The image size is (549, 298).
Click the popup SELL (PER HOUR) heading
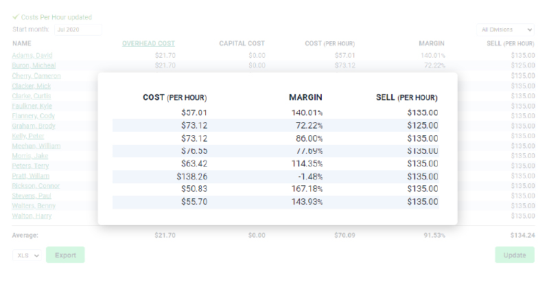[x=407, y=98]
